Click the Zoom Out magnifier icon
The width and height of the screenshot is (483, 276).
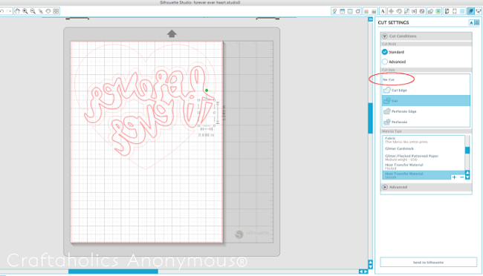[33, 11]
